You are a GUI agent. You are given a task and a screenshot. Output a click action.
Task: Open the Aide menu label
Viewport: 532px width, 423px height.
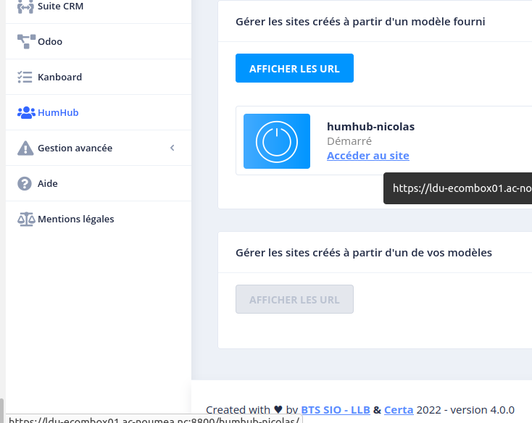coord(48,183)
